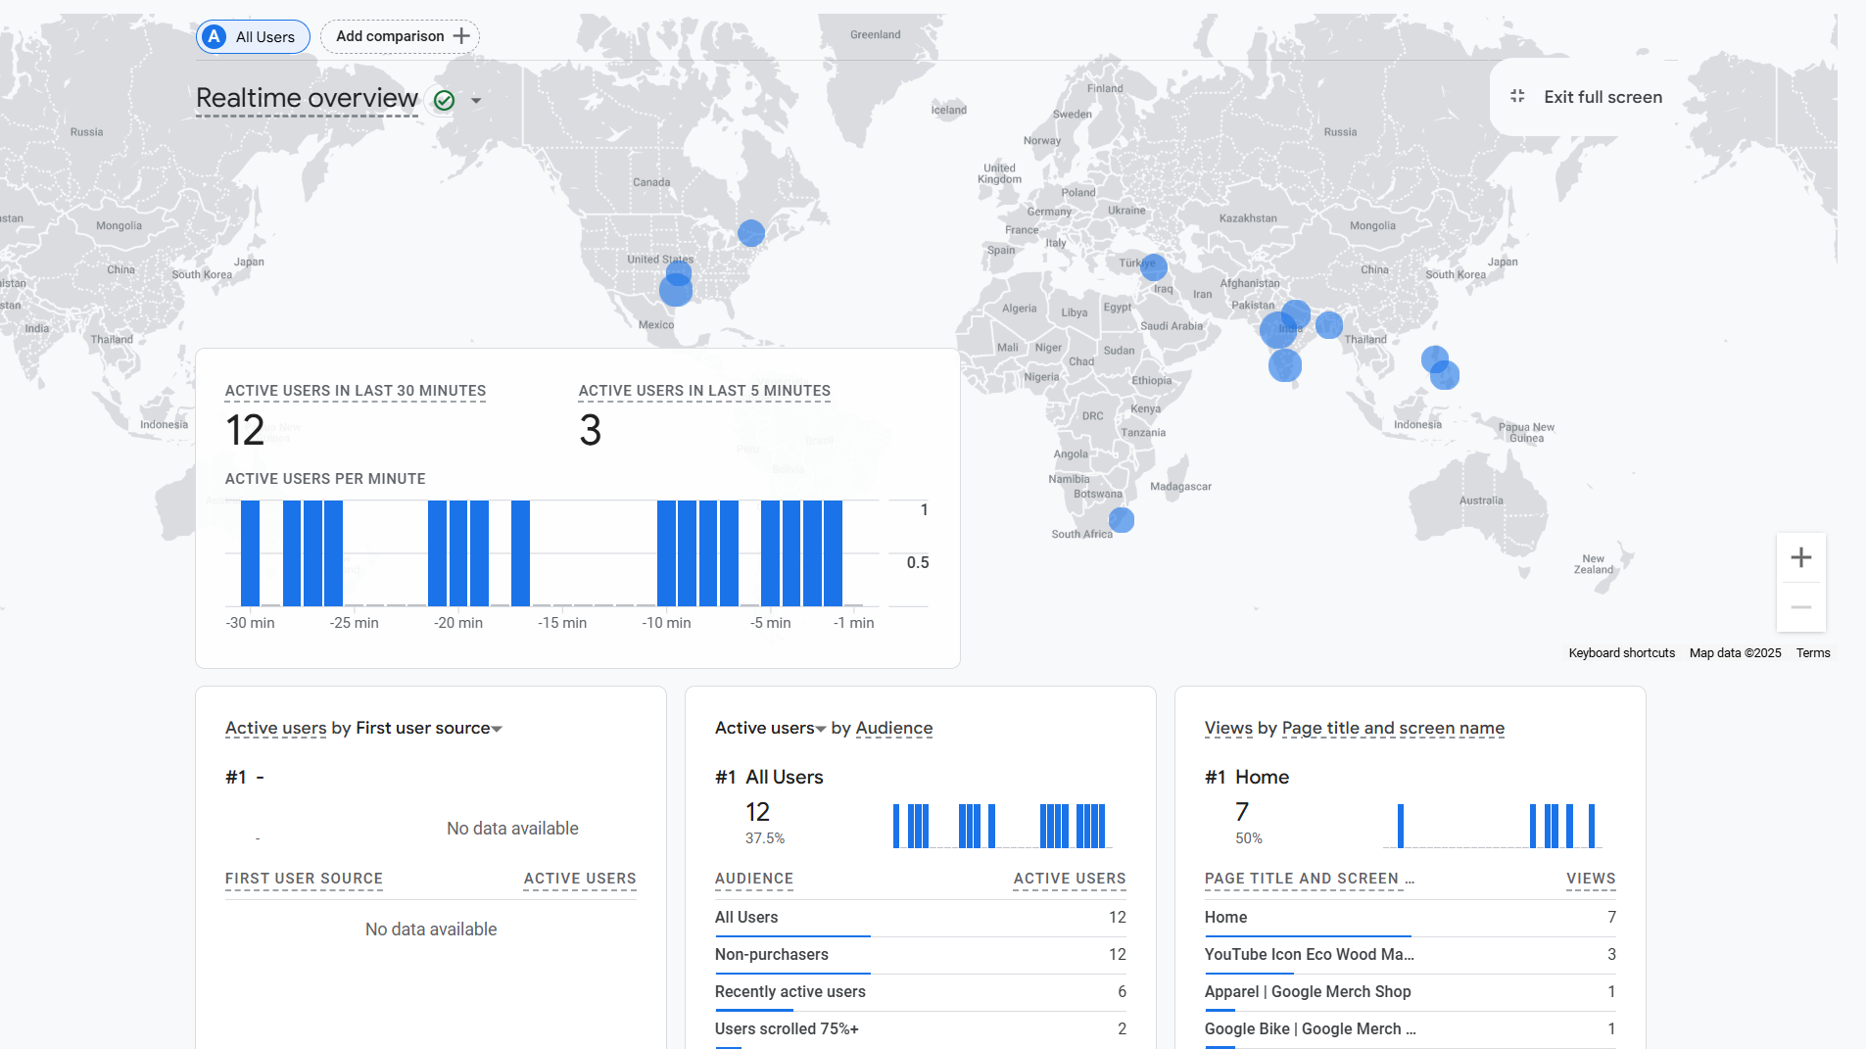
Task: Click the user bubble over South Africa
Action: tap(1122, 520)
